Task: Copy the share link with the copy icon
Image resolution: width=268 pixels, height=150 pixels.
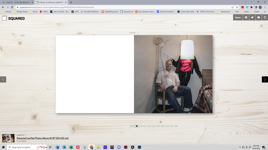Action: click(265, 17)
